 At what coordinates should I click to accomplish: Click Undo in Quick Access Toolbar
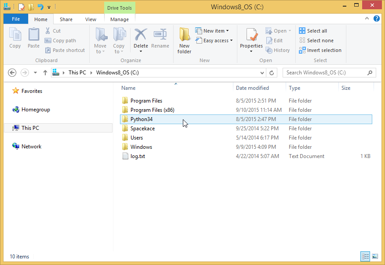[x=40, y=7]
